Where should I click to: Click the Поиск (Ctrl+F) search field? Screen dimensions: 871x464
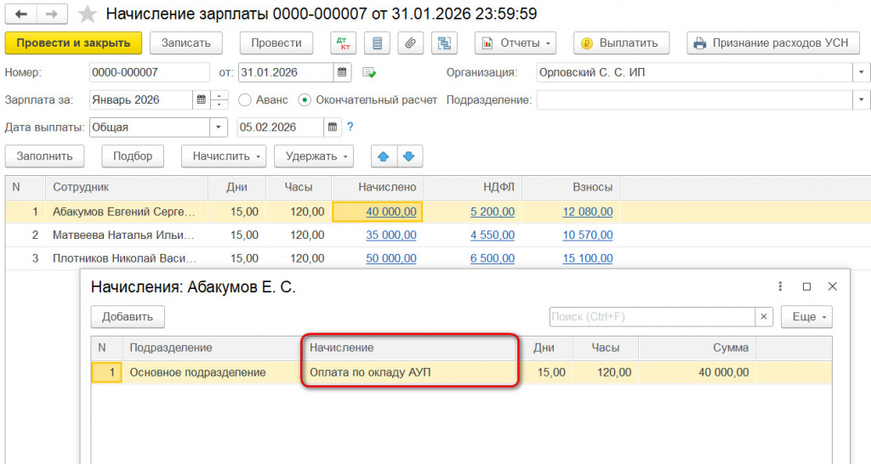tap(652, 317)
